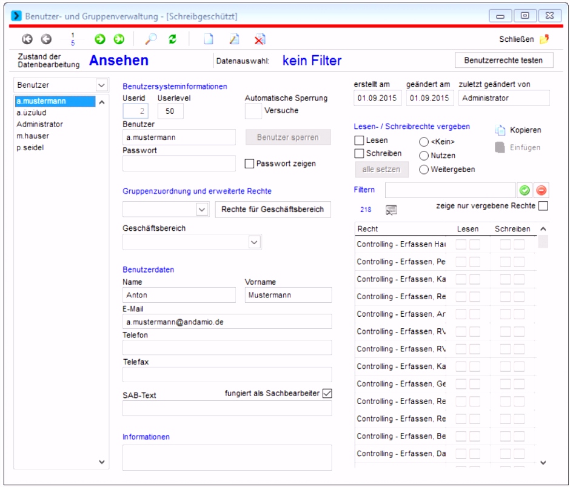Select user p.seidel in the list
The width and height of the screenshot is (570, 487).
coord(55,148)
